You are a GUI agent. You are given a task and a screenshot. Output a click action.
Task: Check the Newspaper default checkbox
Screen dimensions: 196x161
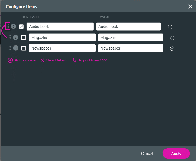24,48
